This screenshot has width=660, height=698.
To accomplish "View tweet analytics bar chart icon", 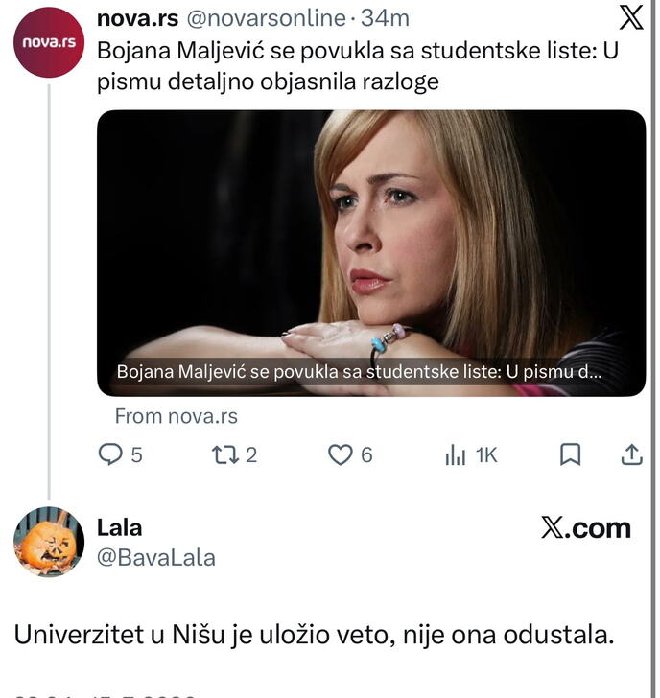I will [x=455, y=454].
